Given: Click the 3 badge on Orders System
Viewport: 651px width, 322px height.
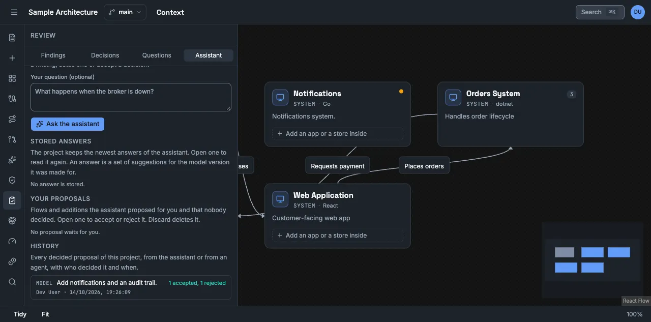Looking at the screenshot, I should click(572, 94).
